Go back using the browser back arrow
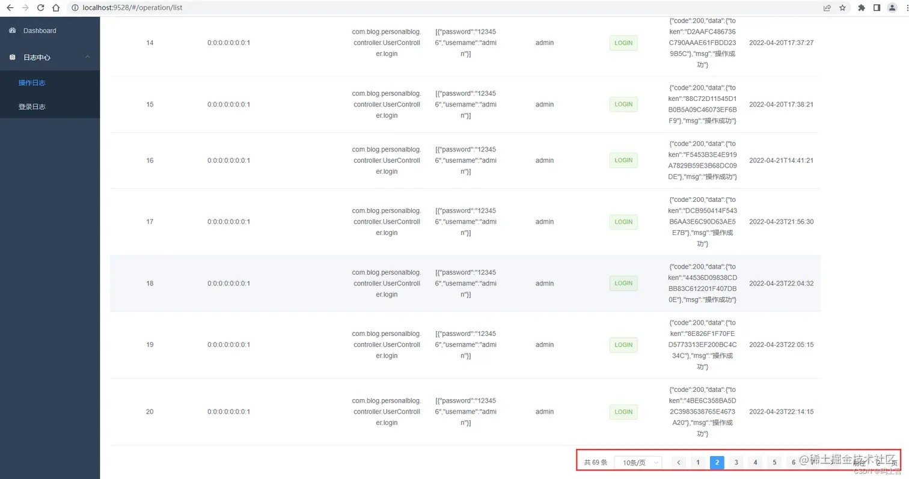909x479 pixels. pos(10,8)
